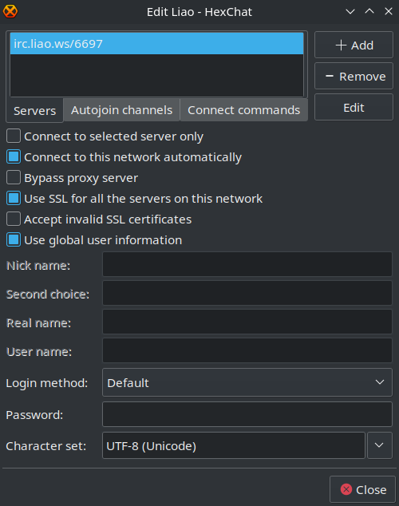This screenshot has height=506, width=399.
Task: Maximize the window with the up chevron
Action: (x=369, y=12)
